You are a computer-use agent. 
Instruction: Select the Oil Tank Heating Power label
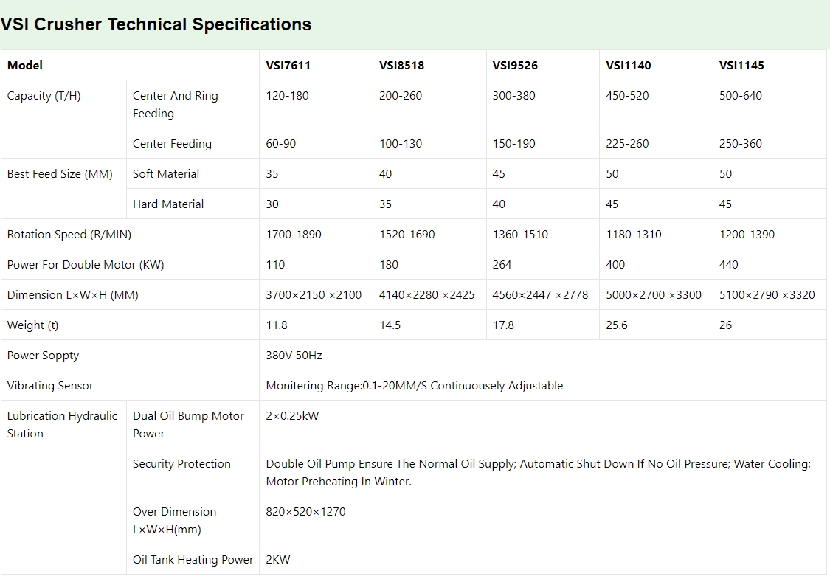coord(193,560)
